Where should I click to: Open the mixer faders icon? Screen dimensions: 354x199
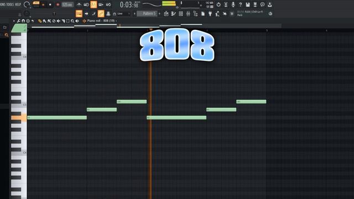[x=188, y=14]
